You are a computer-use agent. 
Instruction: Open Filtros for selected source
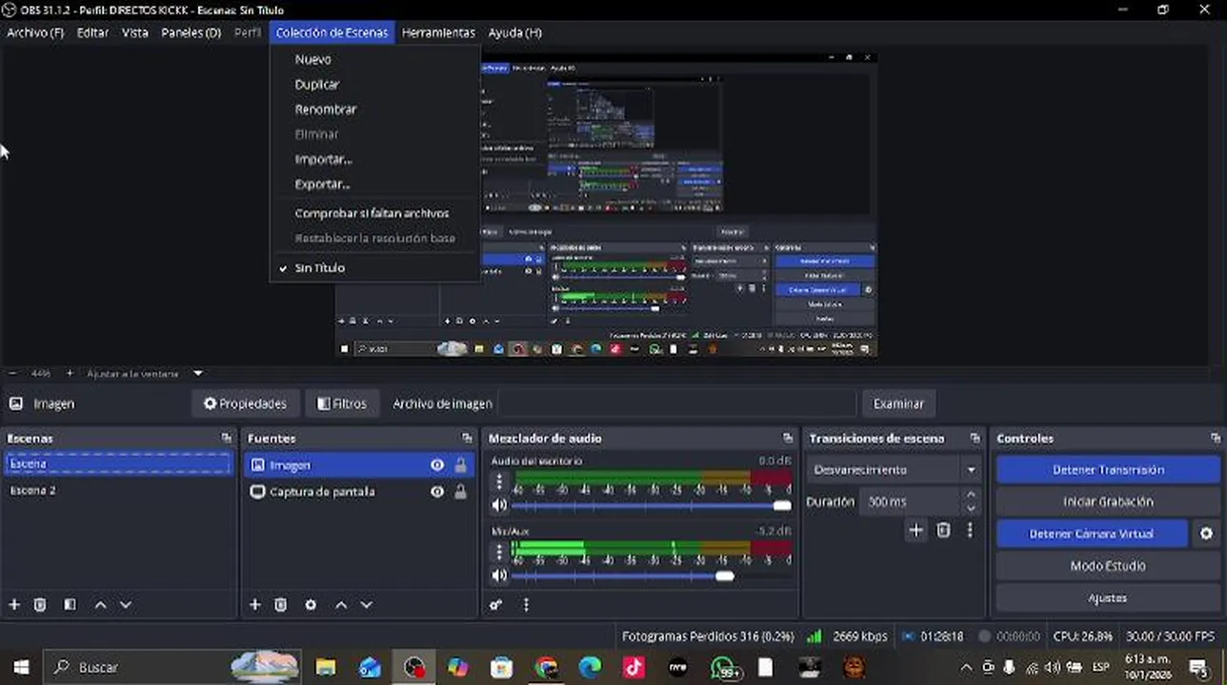pyautogui.click(x=342, y=403)
